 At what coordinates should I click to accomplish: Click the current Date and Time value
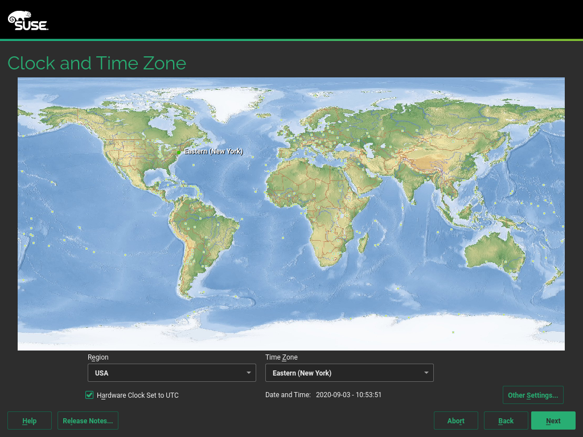pyautogui.click(x=348, y=395)
